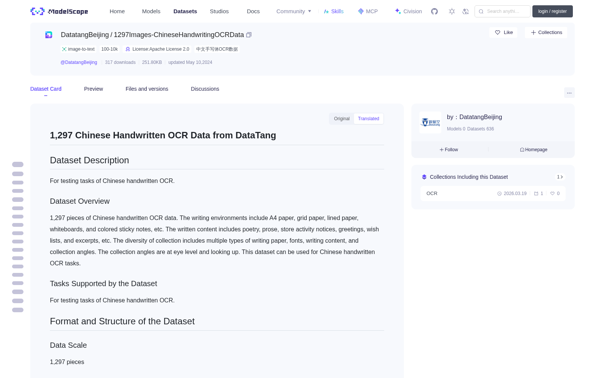Click the plus icon beside Follow
Screen dimensions: 605x378
click(442, 150)
